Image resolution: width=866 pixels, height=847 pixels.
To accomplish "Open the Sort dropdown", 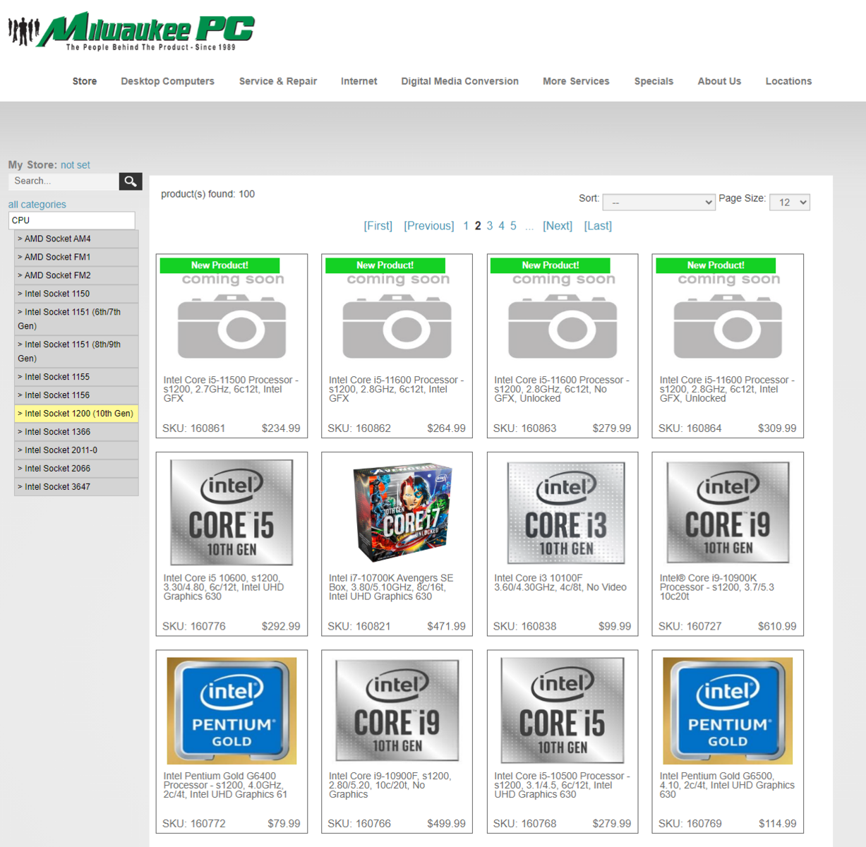I will coord(658,203).
